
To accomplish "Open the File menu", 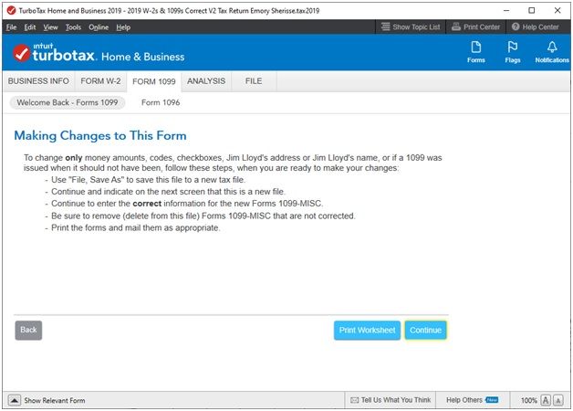I will click(x=11, y=27).
